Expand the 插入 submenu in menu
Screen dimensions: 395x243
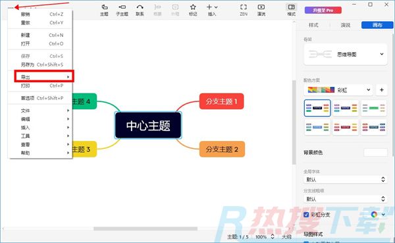[40, 128]
